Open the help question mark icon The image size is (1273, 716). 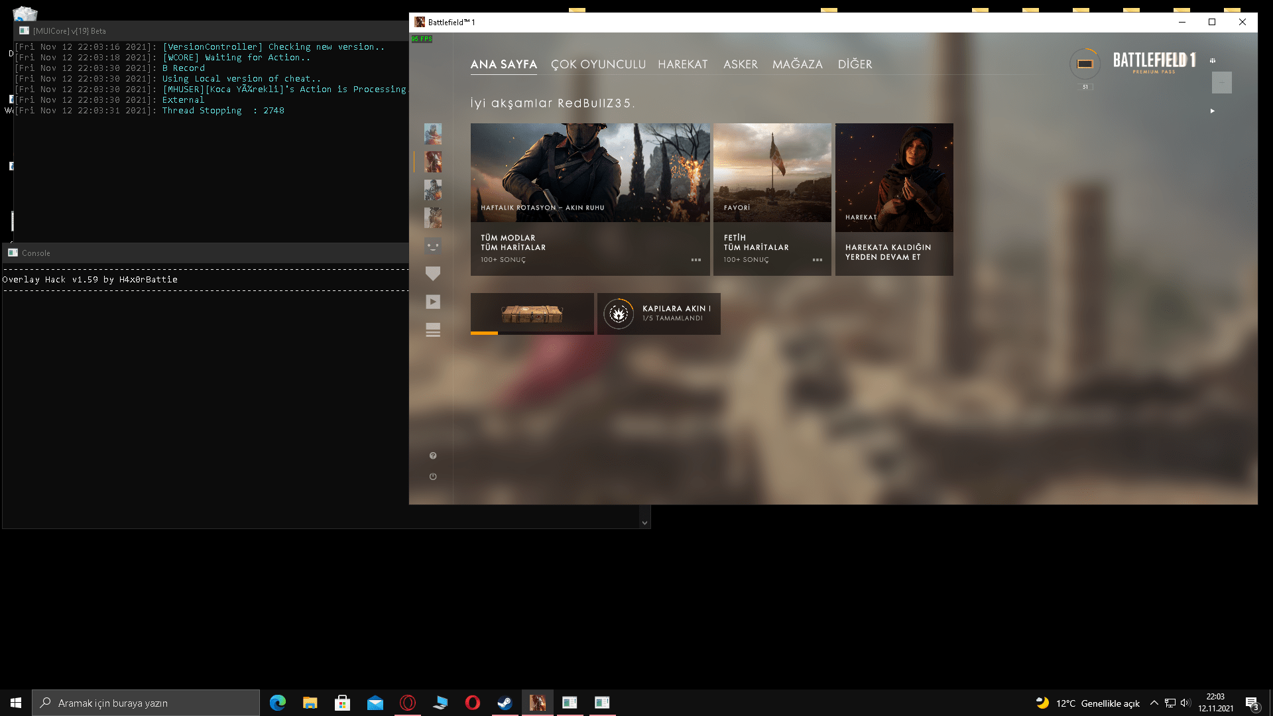click(433, 455)
